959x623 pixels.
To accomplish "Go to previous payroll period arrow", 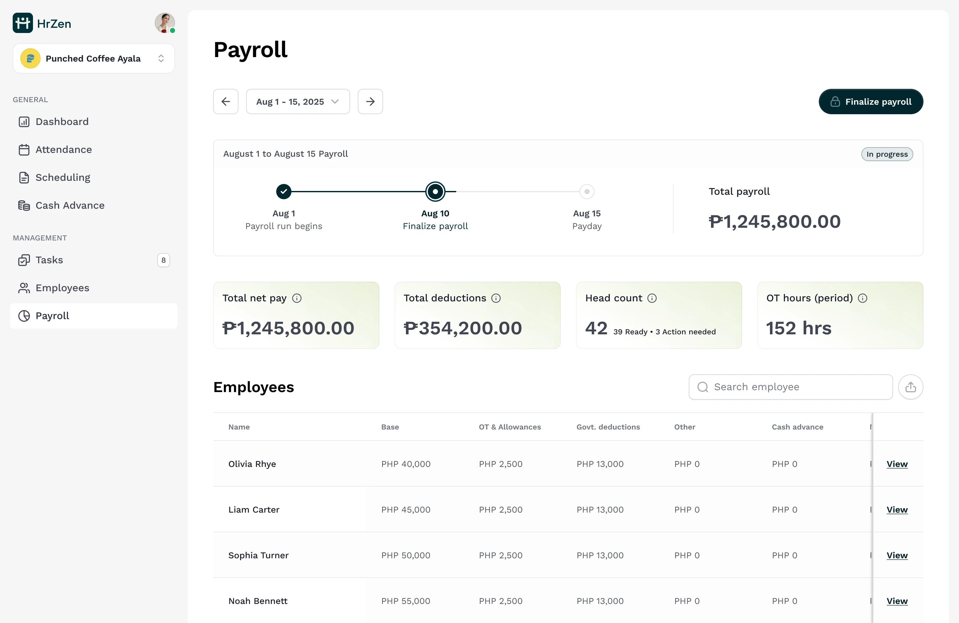I will [226, 102].
